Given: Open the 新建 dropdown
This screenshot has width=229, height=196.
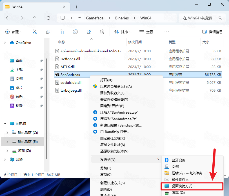Looking at the screenshot, I should [x=14, y=32].
